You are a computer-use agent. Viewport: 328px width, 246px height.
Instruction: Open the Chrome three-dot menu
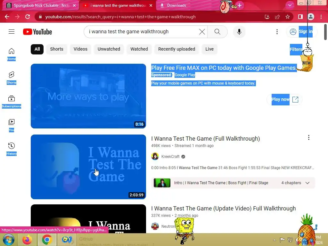(321, 17)
